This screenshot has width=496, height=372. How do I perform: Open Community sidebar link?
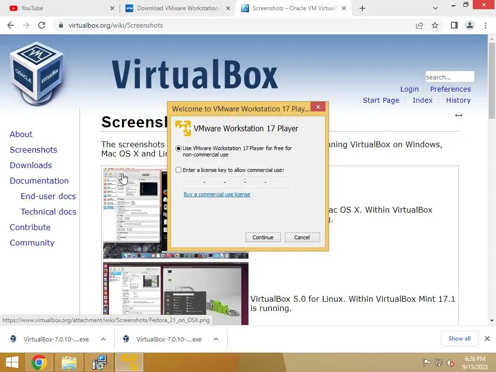[32, 243]
